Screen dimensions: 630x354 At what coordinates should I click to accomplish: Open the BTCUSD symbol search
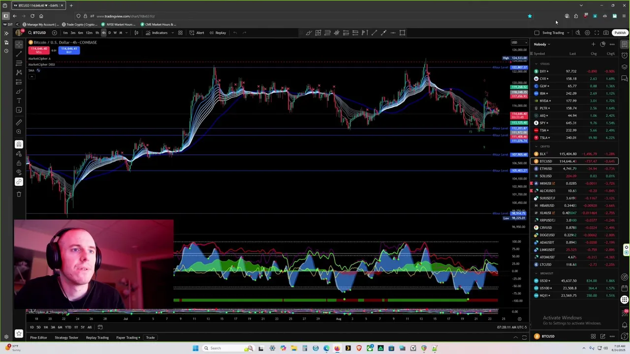tap(37, 33)
